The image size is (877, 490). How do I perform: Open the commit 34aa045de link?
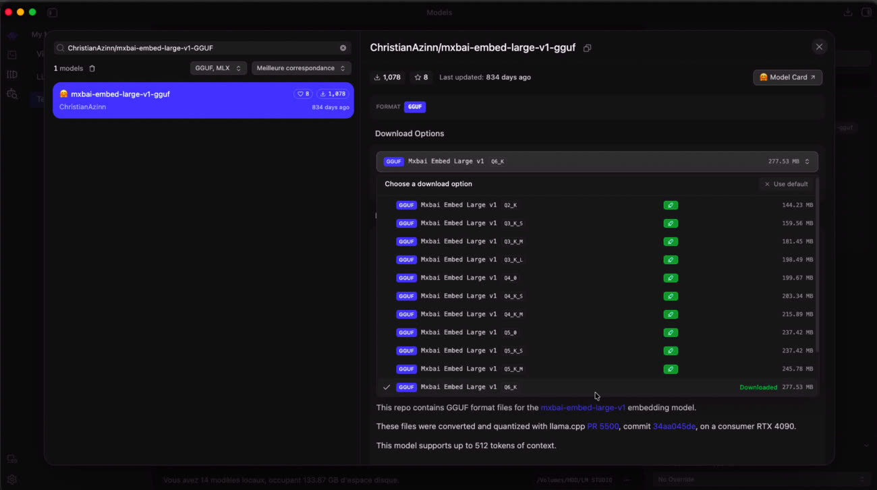pyautogui.click(x=674, y=427)
